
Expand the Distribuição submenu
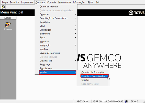point(56,30)
